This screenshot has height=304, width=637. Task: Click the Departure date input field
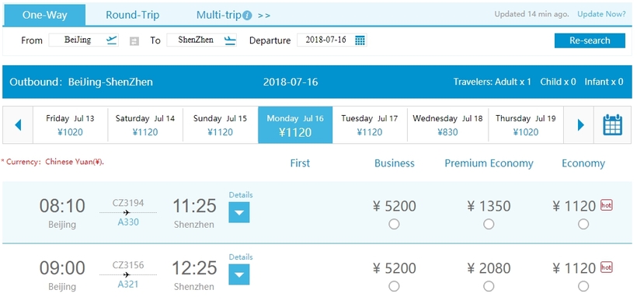332,40
